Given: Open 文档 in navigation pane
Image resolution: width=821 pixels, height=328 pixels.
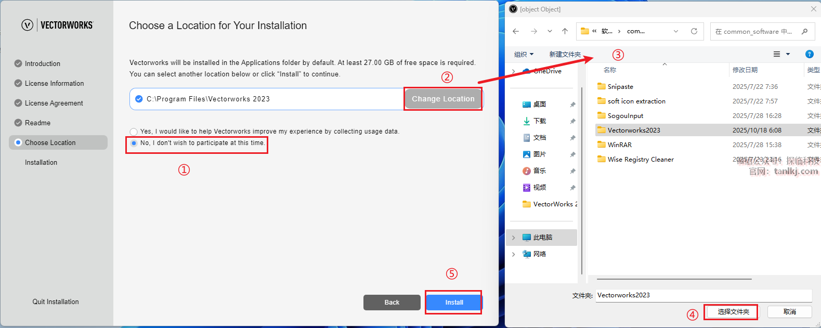Looking at the screenshot, I should tap(539, 138).
